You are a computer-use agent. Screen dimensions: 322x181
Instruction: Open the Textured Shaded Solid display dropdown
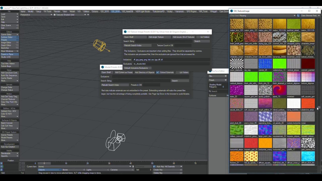(69, 15)
